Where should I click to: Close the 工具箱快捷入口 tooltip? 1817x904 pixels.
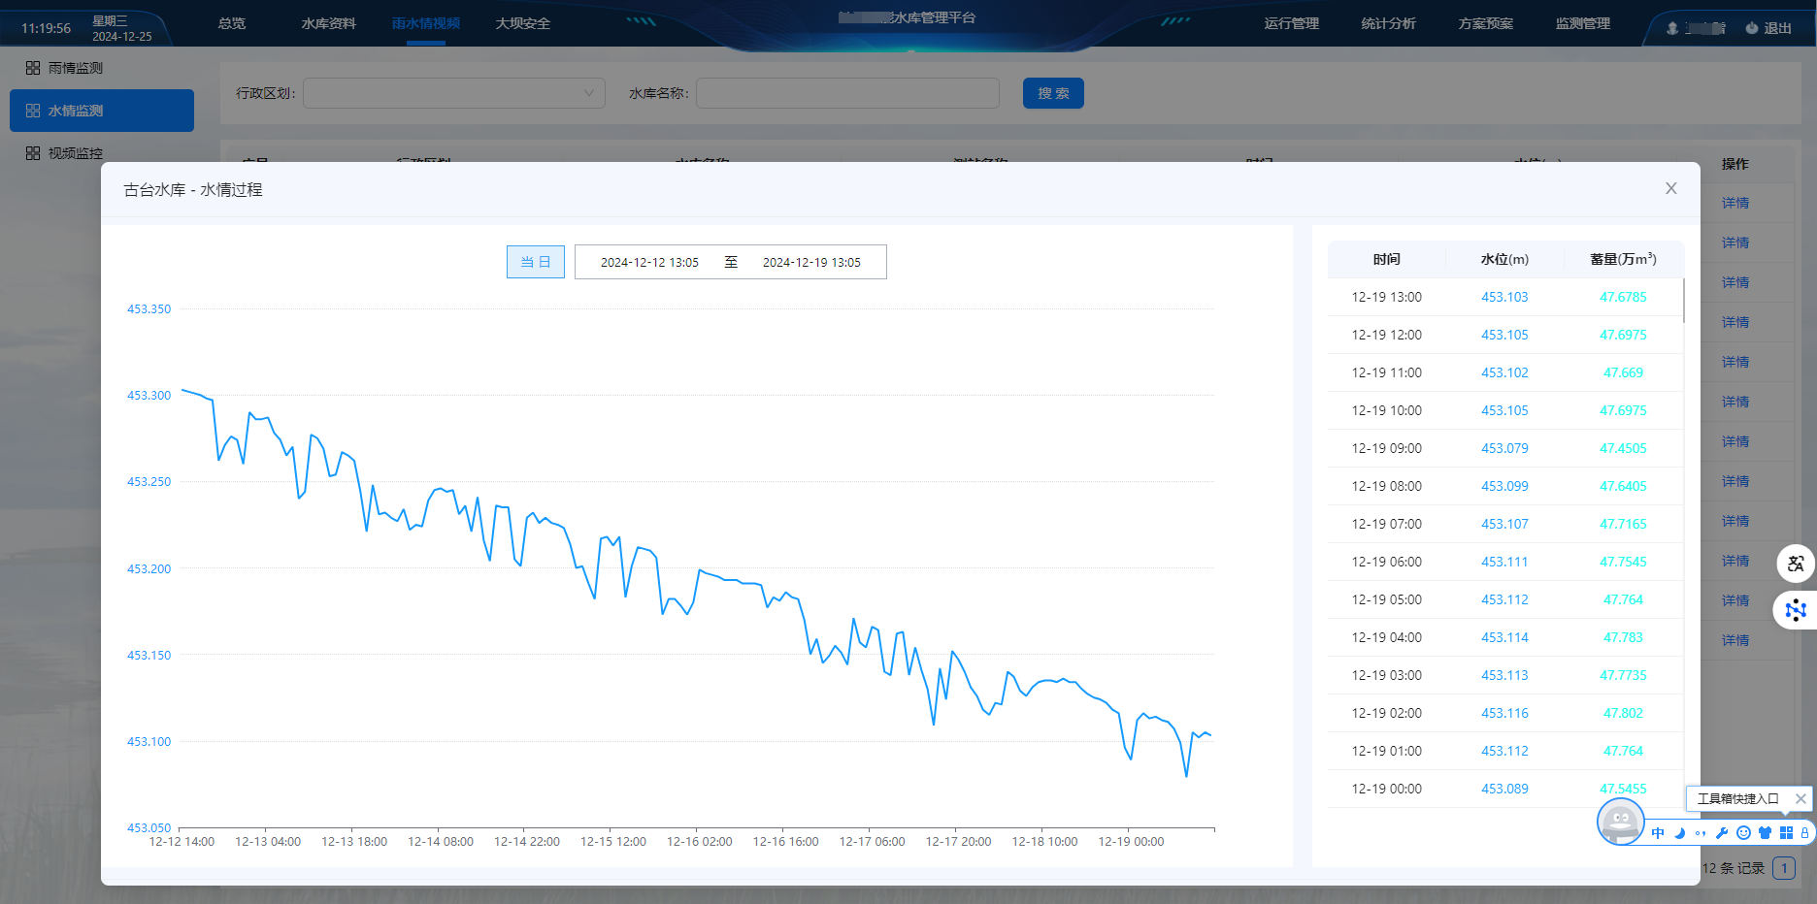1800,798
